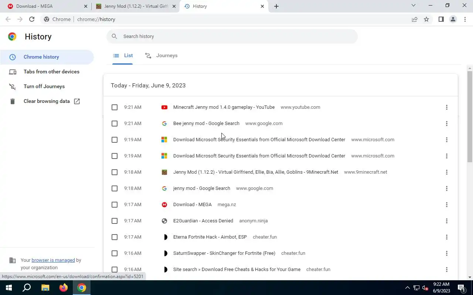Check the box for SaturnSwapper entry
The height and width of the screenshot is (295, 473).
pyautogui.click(x=115, y=253)
